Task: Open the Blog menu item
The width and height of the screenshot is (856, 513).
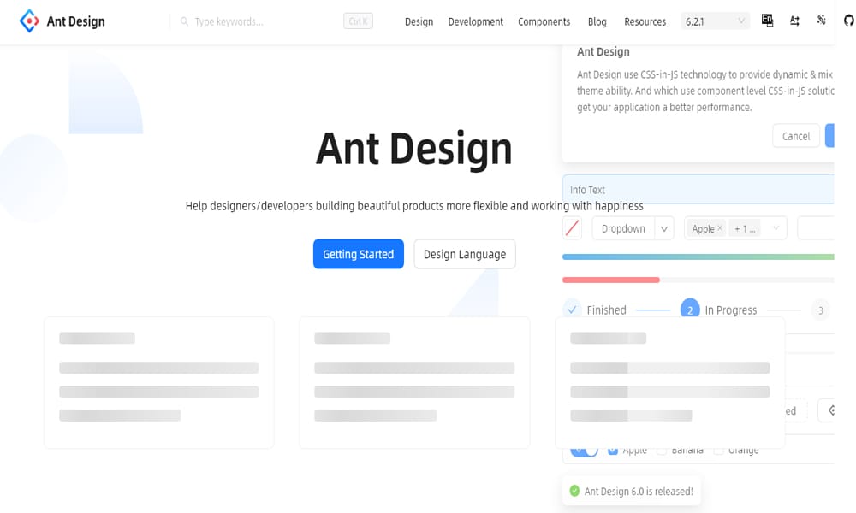Action: 597,21
